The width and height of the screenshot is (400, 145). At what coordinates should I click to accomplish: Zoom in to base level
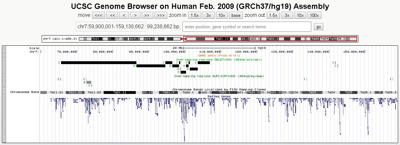pos(236,15)
